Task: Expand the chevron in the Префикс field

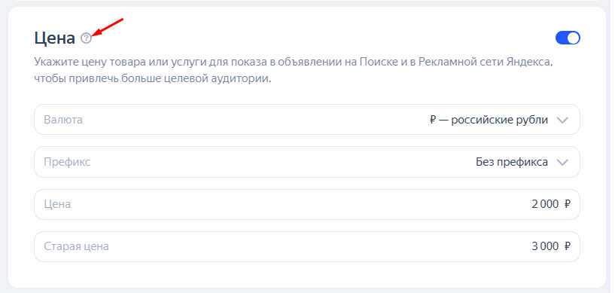Action: [x=562, y=163]
